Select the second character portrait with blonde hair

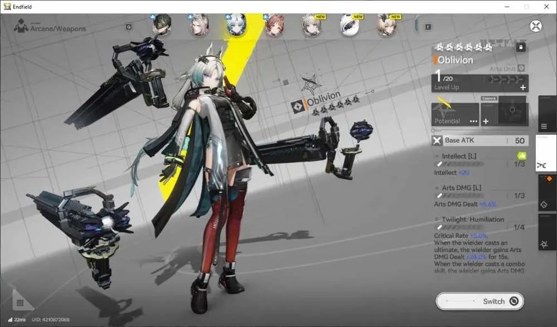pos(199,25)
